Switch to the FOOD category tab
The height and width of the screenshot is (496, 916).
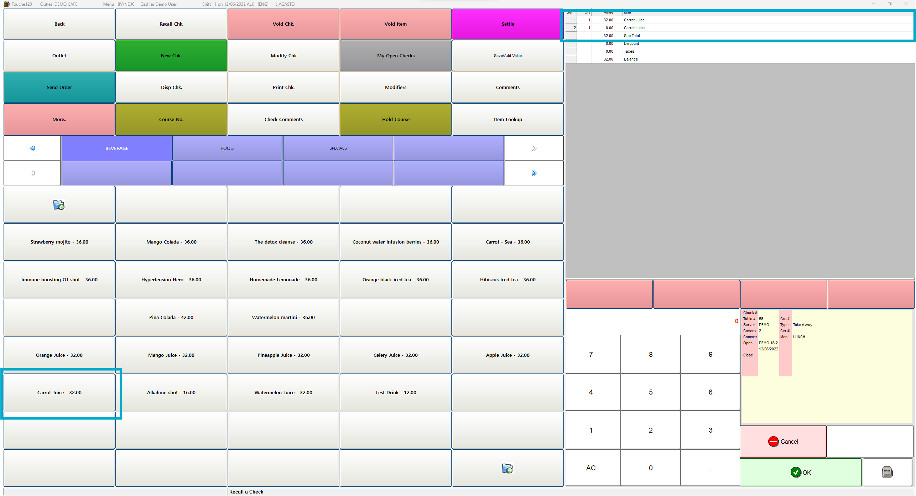pos(227,148)
